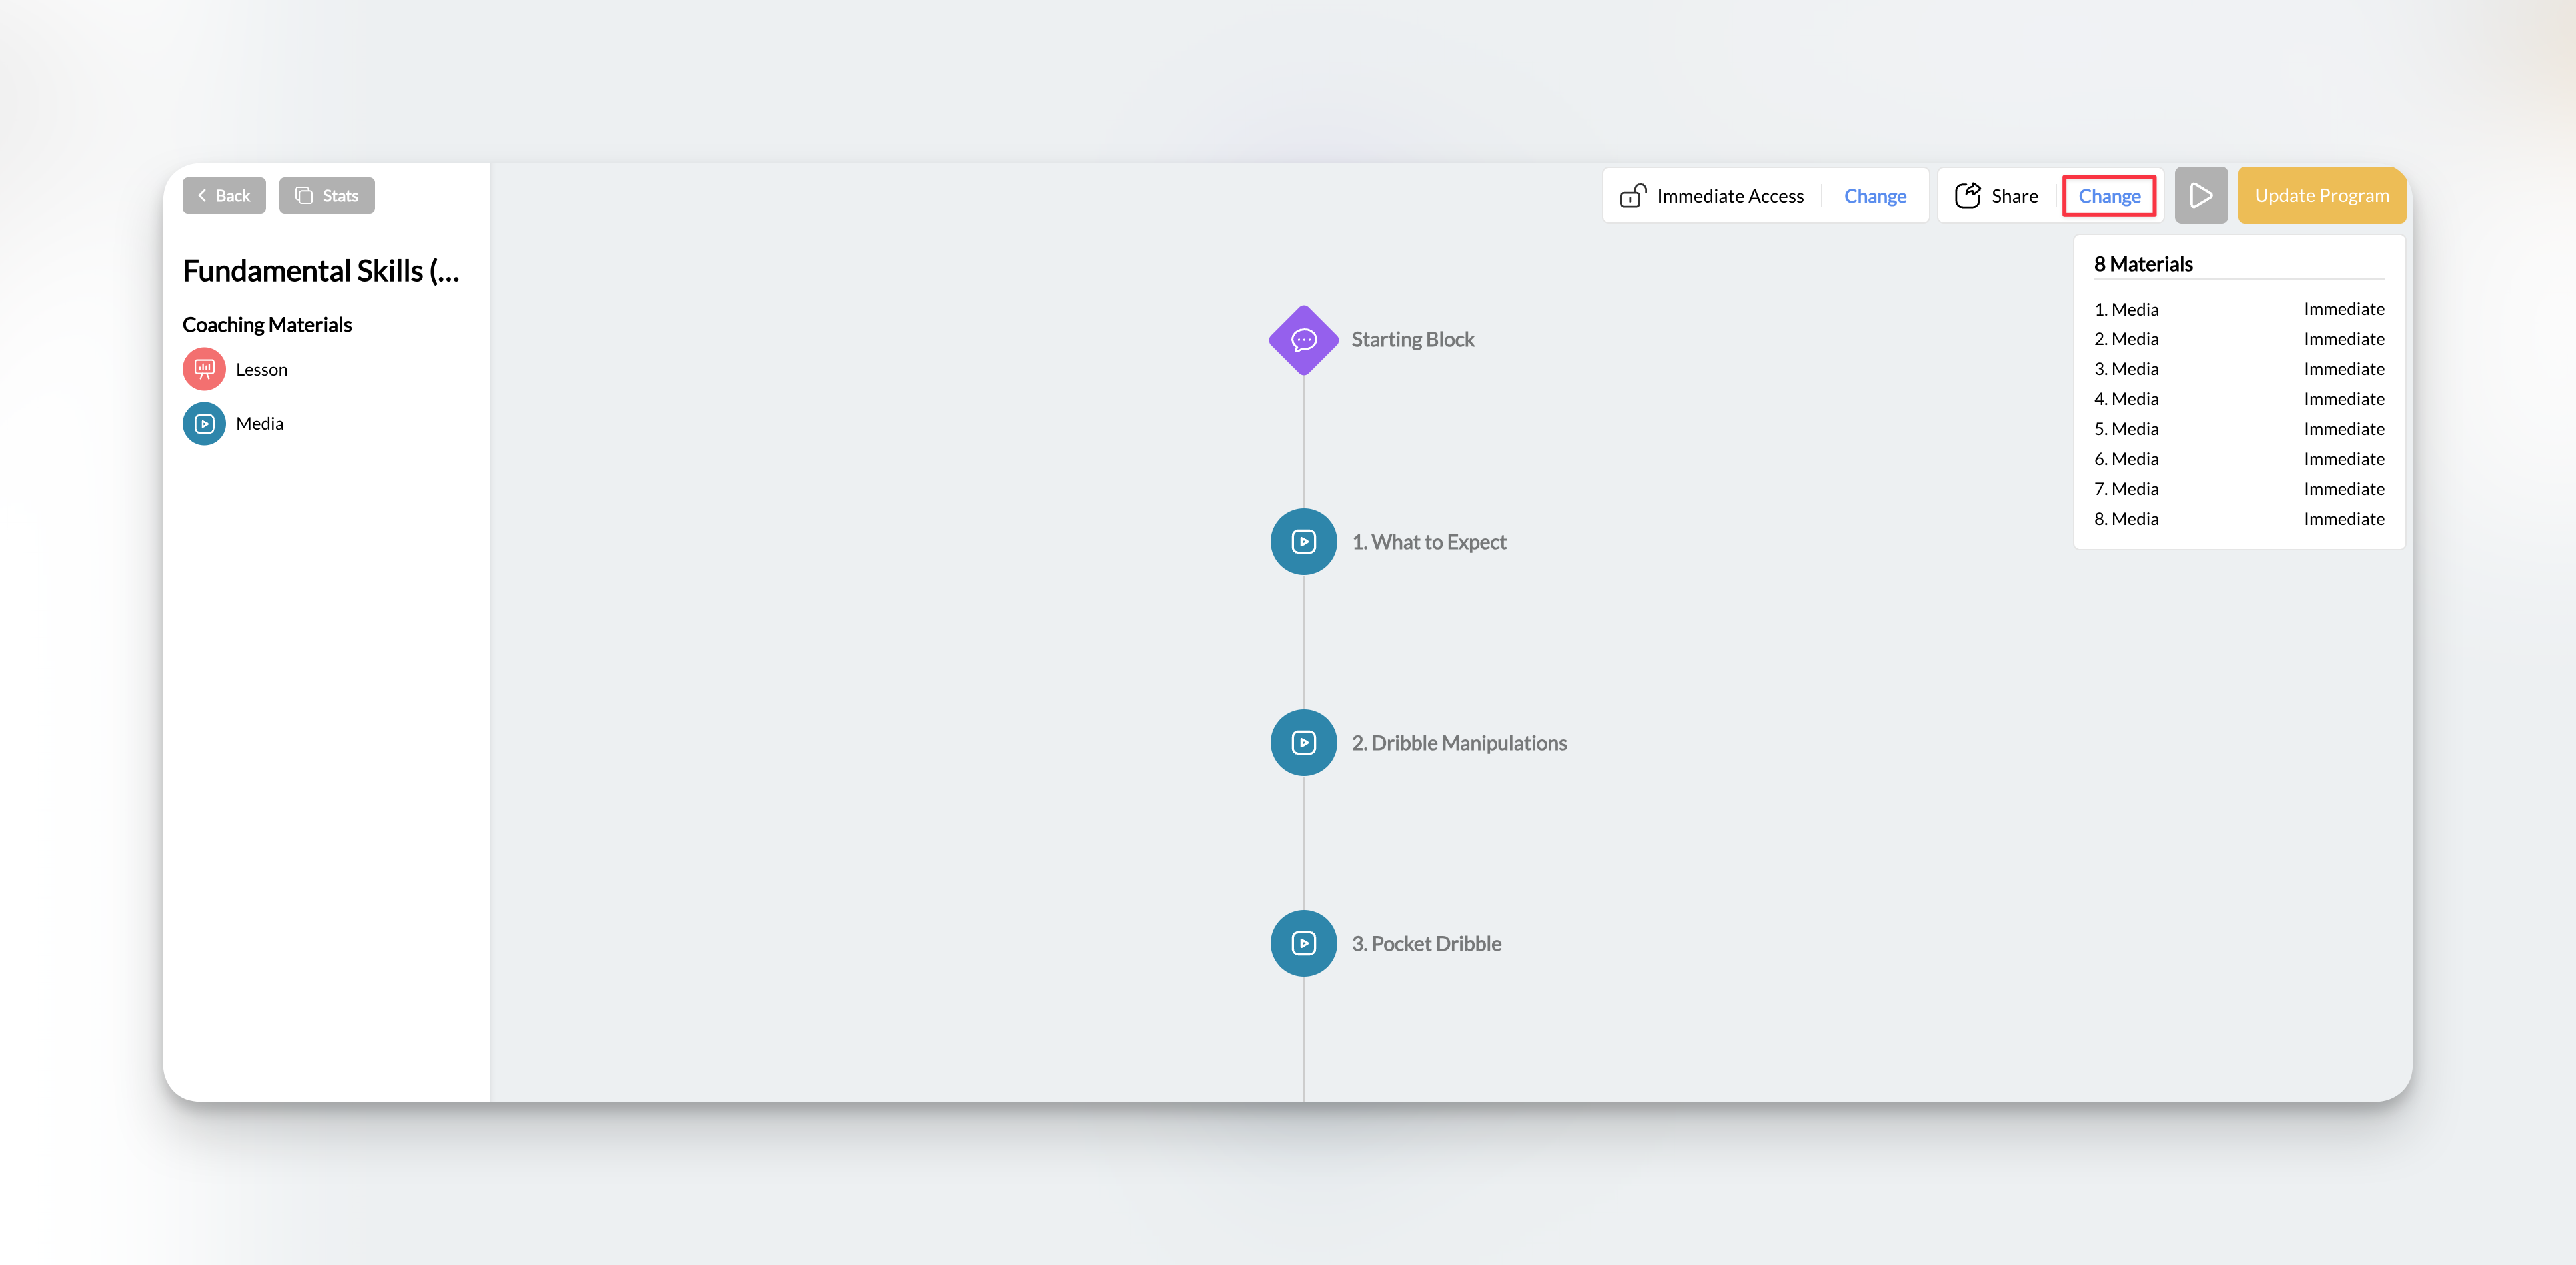Select the purple Starting Block diamond
2576x1265 pixels.
[x=1303, y=340]
